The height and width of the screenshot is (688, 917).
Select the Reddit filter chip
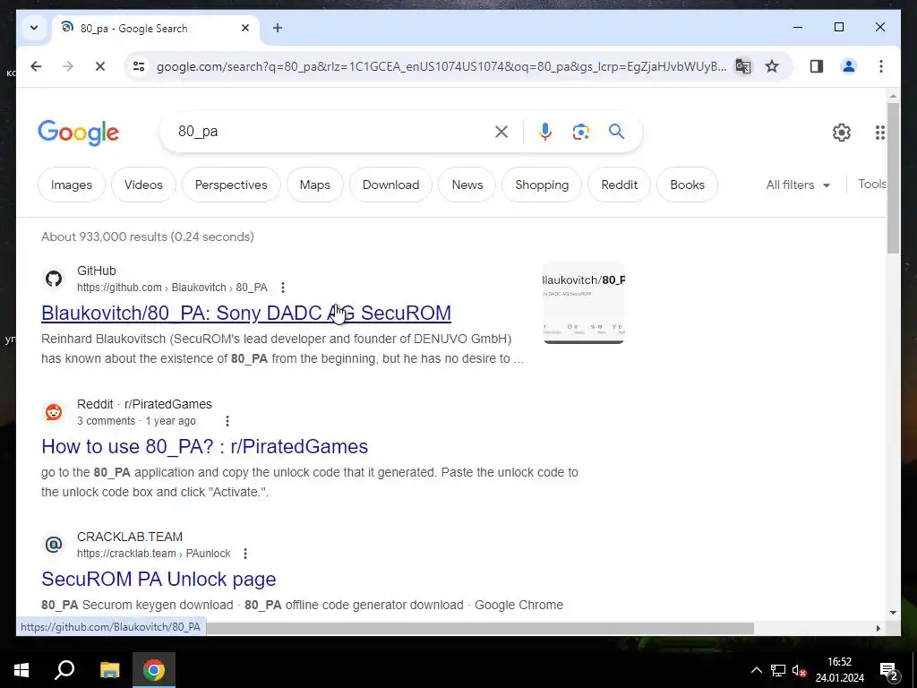tap(620, 185)
